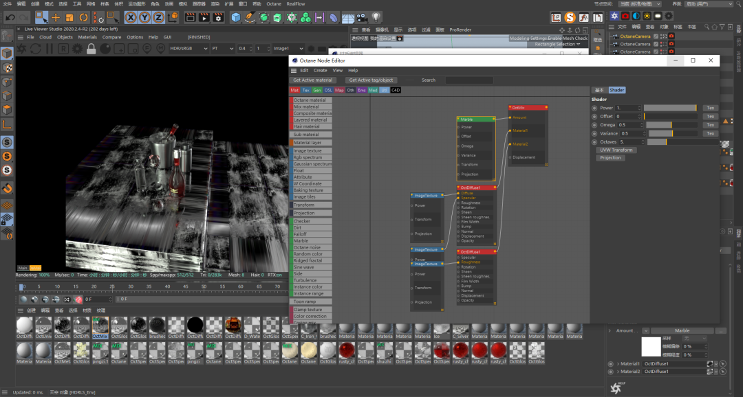
Task: Click the Power value slider
Action: click(670, 108)
